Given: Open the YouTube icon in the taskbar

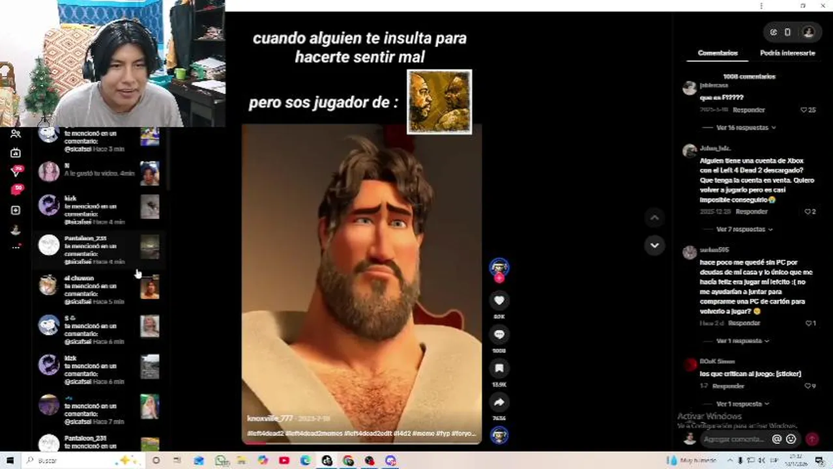Looking at the screenshot, I should pyautogui.click(x=284, y=461).
